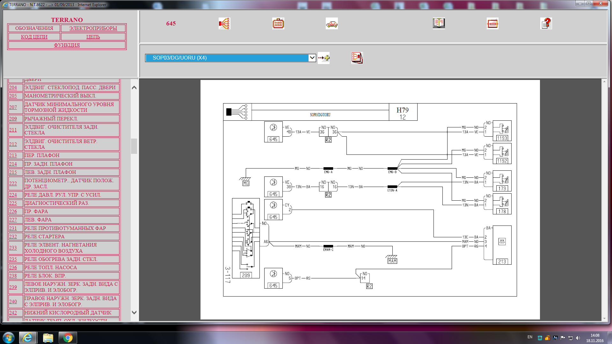Viewport: 612px width, 344px height.
Task: Open component 215 link
Action: (13, 172)
